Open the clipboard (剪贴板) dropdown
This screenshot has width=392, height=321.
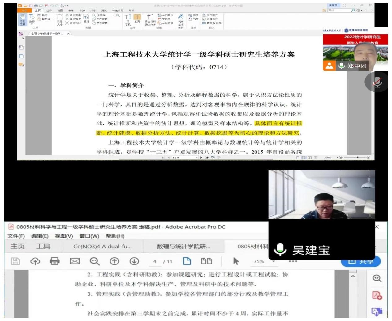click(x=52, y=19)
